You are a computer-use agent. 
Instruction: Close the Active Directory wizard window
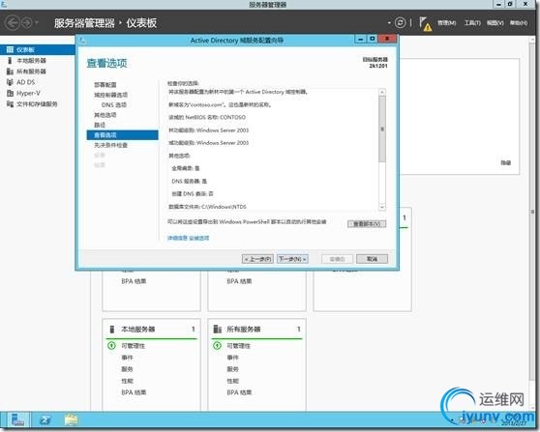(387, 39)
